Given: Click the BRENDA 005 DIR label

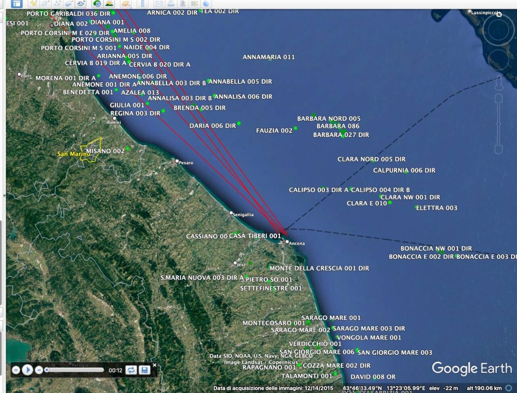Looking at the screenshot, I should click(x=200, y=108).
